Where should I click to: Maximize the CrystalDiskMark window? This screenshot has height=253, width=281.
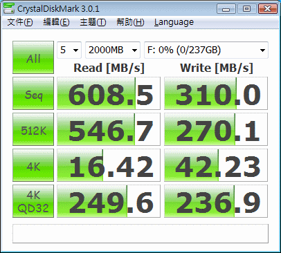246,9
